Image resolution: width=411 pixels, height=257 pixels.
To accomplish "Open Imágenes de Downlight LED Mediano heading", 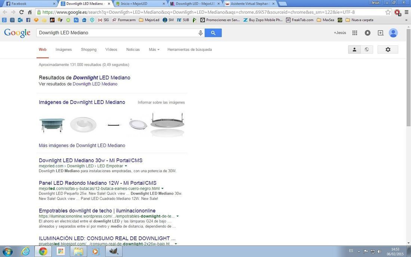I will pos(82,102).
